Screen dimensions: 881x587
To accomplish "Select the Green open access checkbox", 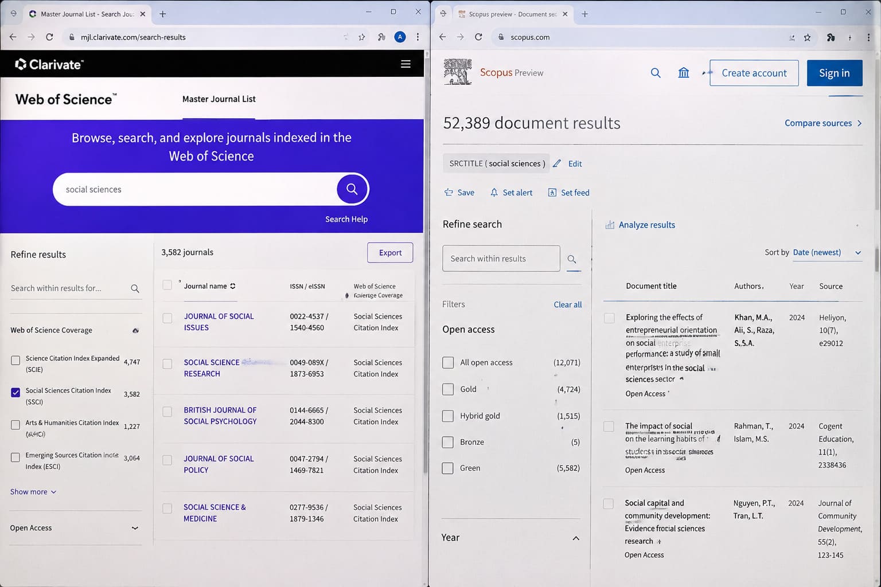I will 448,468.
